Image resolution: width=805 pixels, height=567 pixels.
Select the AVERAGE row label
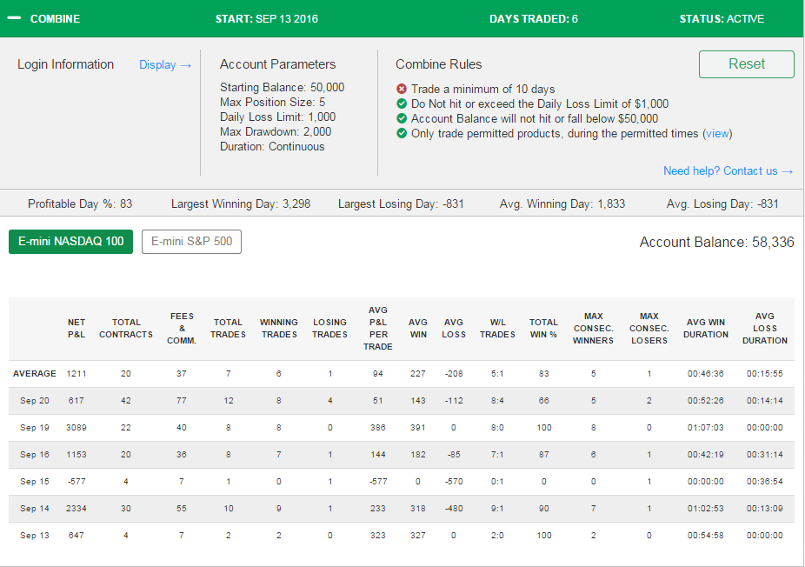35,373
